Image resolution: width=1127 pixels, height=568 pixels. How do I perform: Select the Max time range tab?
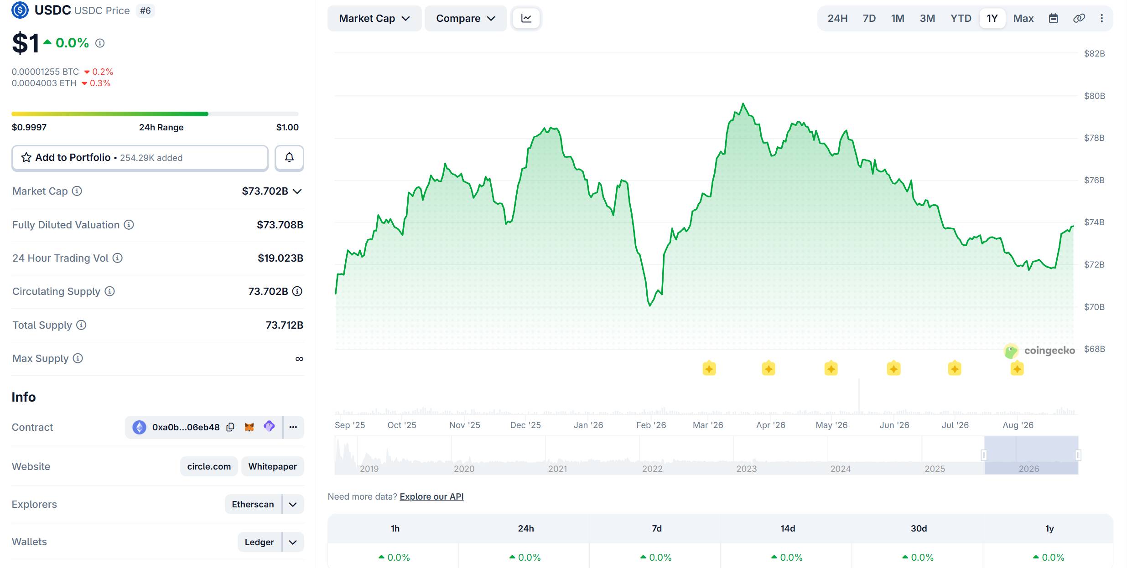pyautogui.click(x=1023, y=19)
